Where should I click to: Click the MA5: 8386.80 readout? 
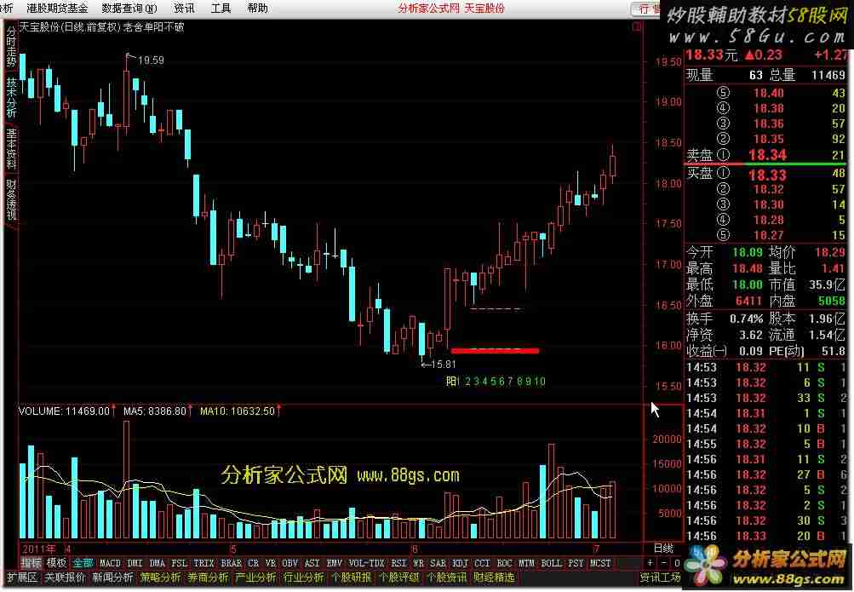pos(155,411)
